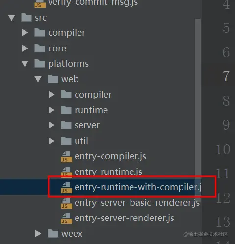Click the entry-compiler.js file icon
Image resolution: width=235 pixels, height=244 pixels.
tap(66, 156)
